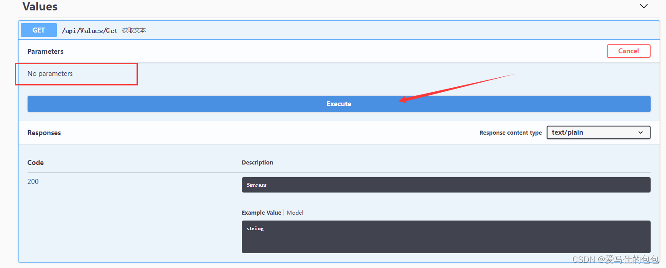Click the 200 response code
Screen dimensions: 666x268
(33, 182)
